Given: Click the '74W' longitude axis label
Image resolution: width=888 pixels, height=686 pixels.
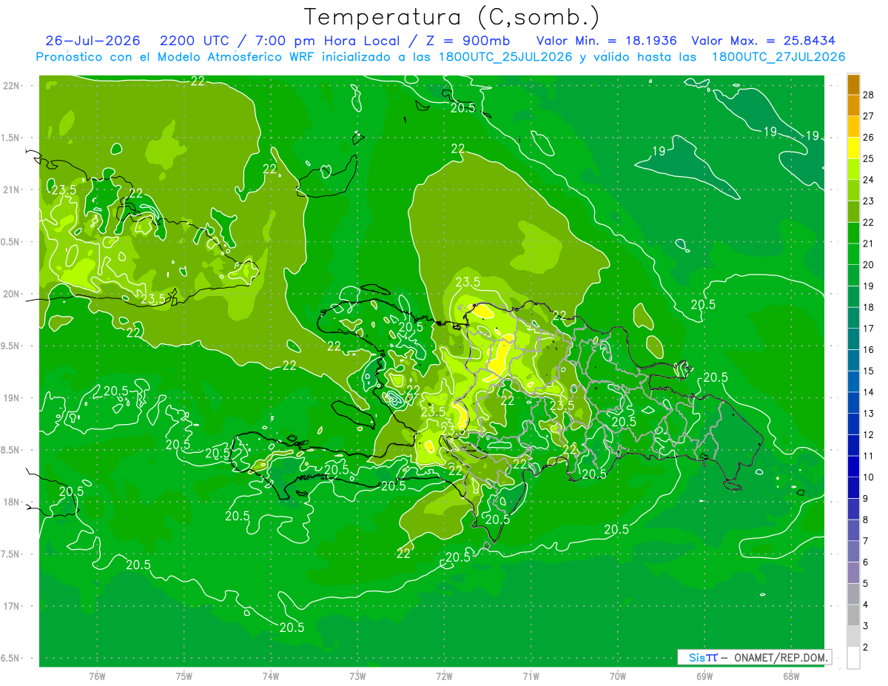Looking at the screenshot, I should pyautogui.click(x=271, y=676).
